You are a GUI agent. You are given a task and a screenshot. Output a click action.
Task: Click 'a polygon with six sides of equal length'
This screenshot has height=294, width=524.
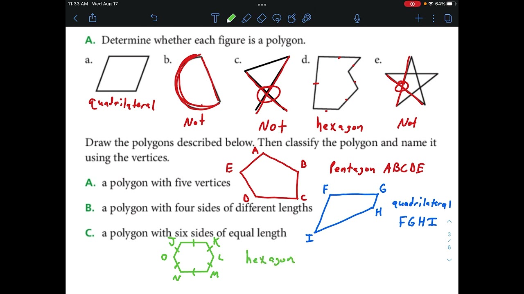coord(194,233)
